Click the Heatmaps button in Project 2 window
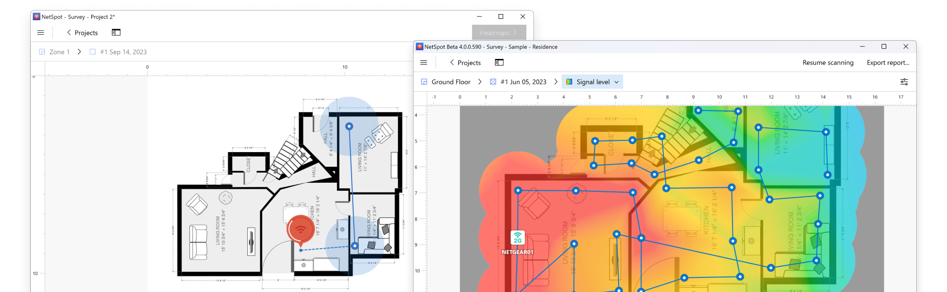Screen dimensions: 947x292 [499, 33]
